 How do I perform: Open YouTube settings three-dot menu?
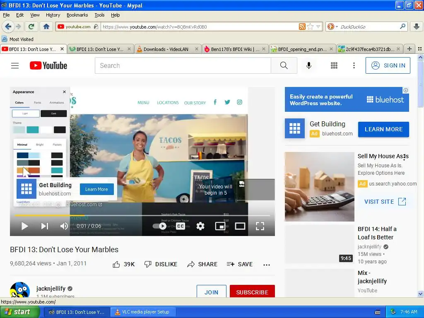point(354,65)
